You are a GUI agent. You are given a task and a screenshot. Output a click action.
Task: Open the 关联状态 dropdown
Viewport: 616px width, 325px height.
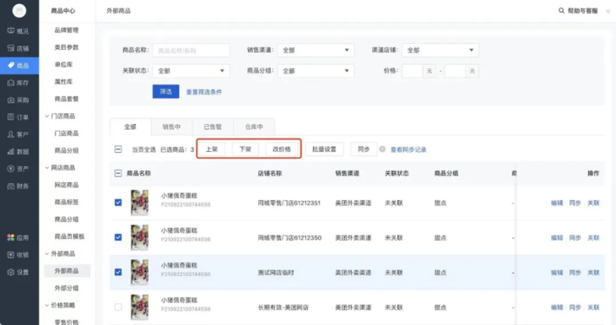point(191,71)
